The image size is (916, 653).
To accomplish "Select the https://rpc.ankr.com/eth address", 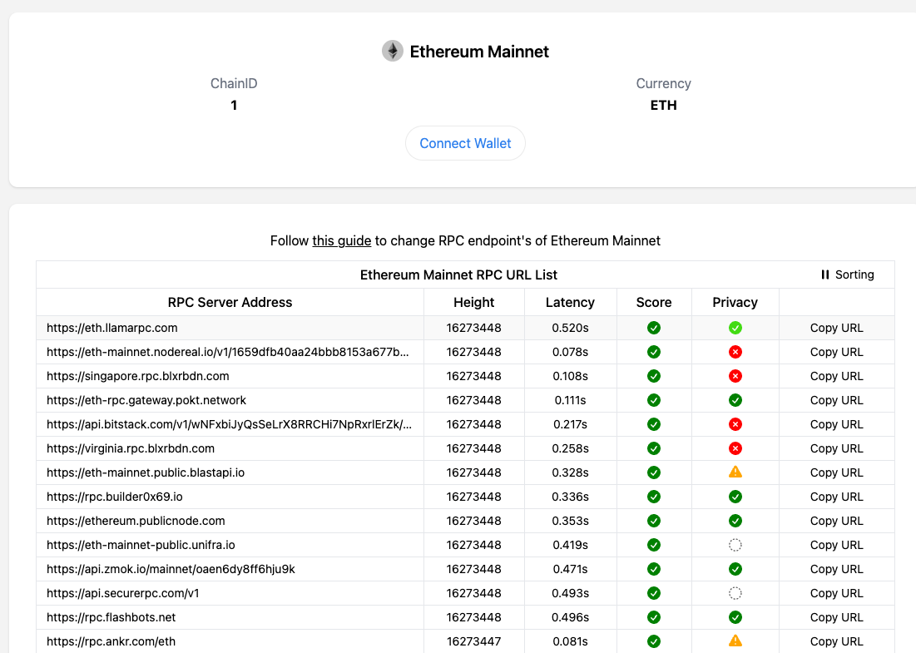I will pyautogui.click(x=111, y=641).
